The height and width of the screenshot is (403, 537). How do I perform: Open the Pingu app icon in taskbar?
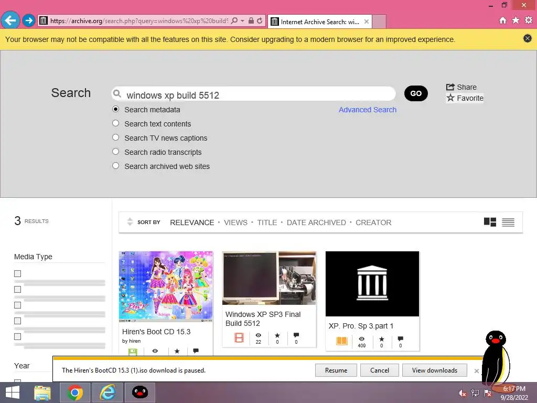[139, 393]
